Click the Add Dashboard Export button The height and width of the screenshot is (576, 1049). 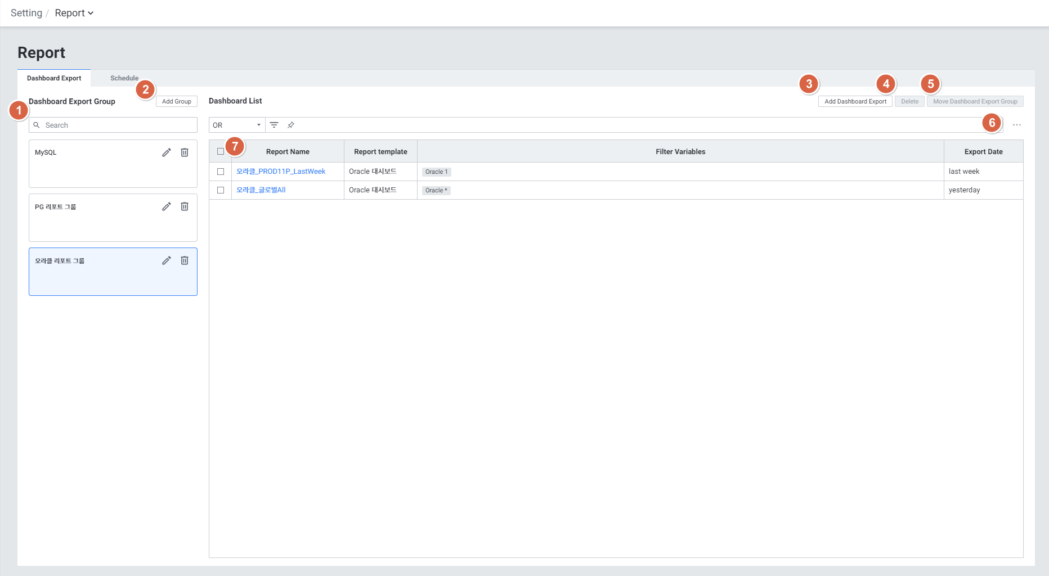[855, 101]
